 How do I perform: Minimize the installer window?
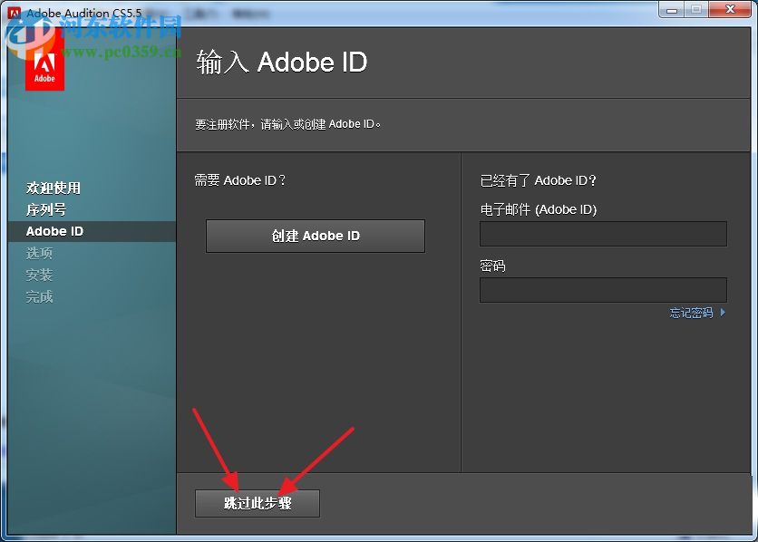coord(669,9)
